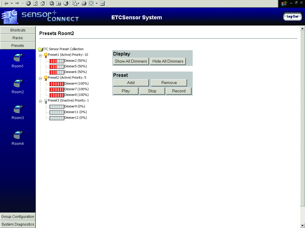Open the Forward button history dropdown arrow
Image resolution: width=305 pixels, height=228 pixels.
(x=23, y=3)
